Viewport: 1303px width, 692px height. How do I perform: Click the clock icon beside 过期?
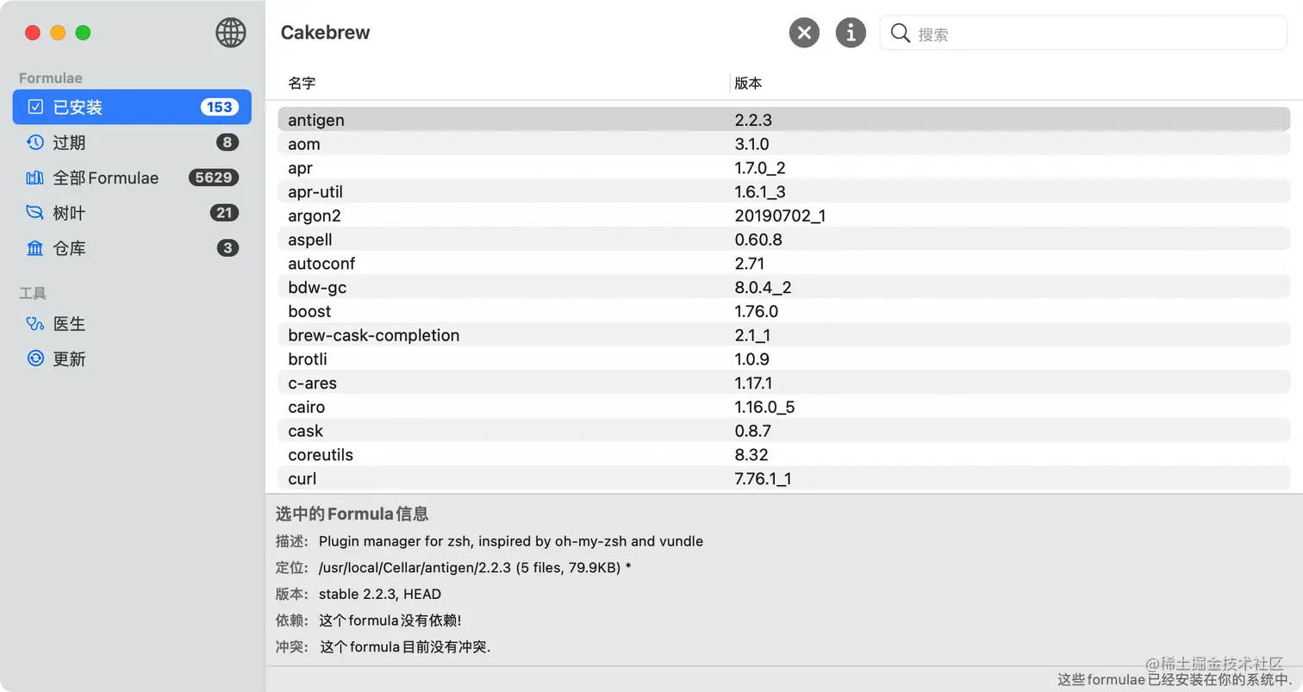[x=35, y=142]
